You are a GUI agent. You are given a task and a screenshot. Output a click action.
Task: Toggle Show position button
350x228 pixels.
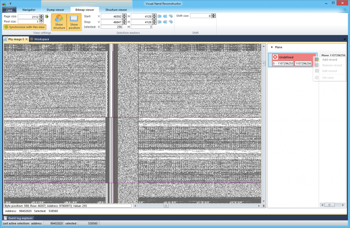click(x=74, y=22)
